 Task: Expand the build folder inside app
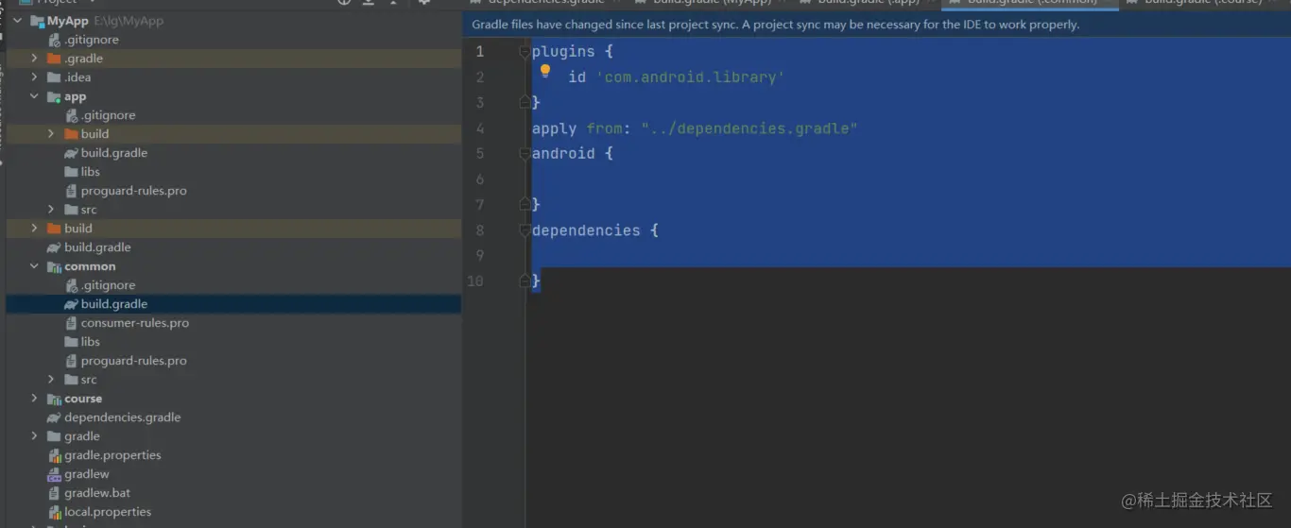(52, 134)
